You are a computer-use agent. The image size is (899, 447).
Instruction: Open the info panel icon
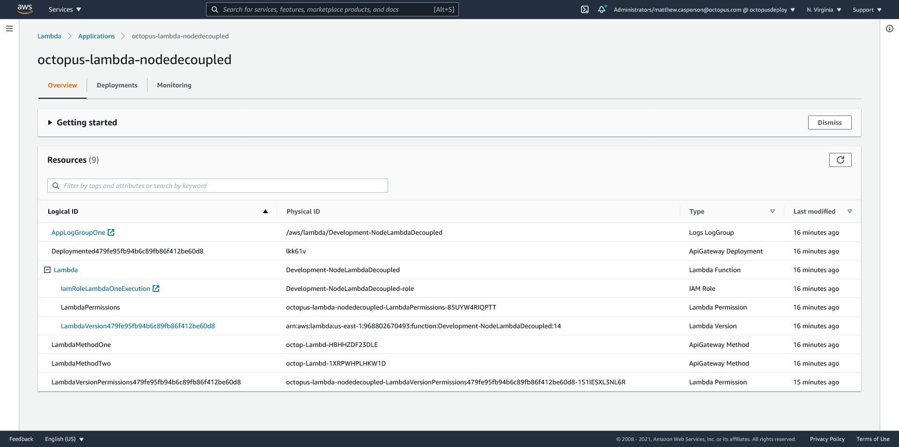[889, 29]
